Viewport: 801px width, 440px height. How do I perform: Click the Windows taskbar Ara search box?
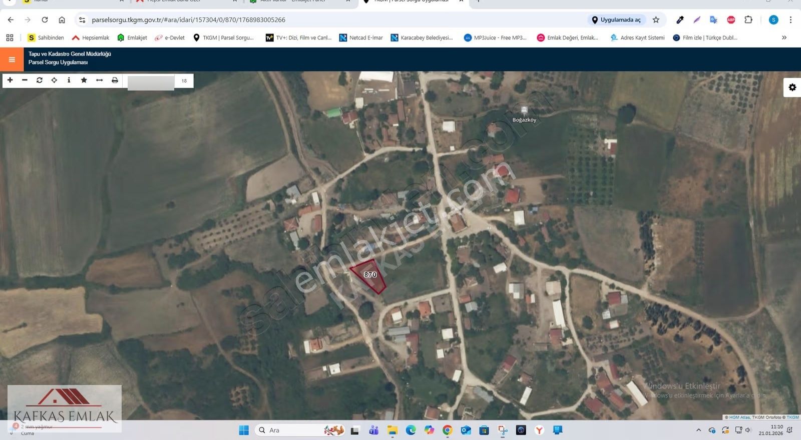(290, 430)
